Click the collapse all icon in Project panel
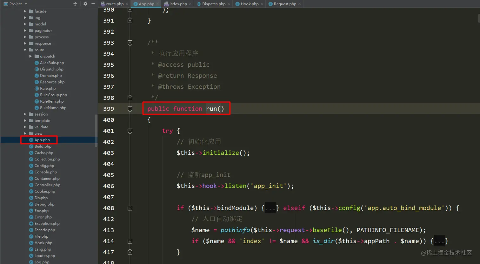This screenshot has width=480, height=264. (x=75, y=4)
